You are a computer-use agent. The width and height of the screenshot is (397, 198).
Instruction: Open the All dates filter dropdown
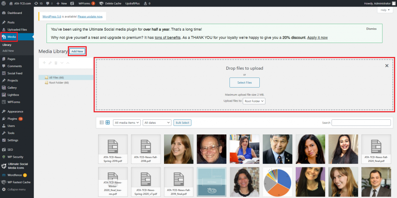click(157, 122)
